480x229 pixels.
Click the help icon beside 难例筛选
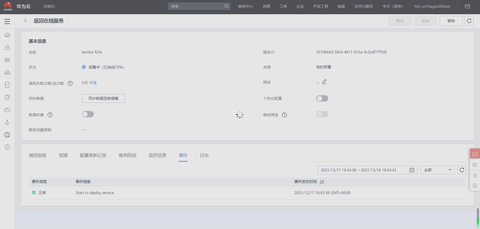(x=284, y=115)
